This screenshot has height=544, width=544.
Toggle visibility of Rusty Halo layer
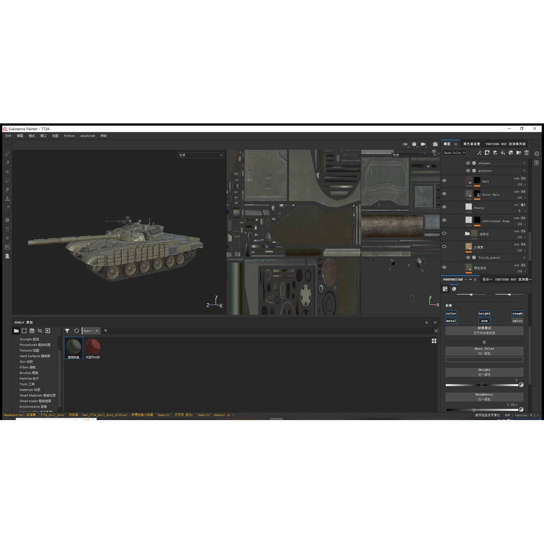(x=444, y=193)
